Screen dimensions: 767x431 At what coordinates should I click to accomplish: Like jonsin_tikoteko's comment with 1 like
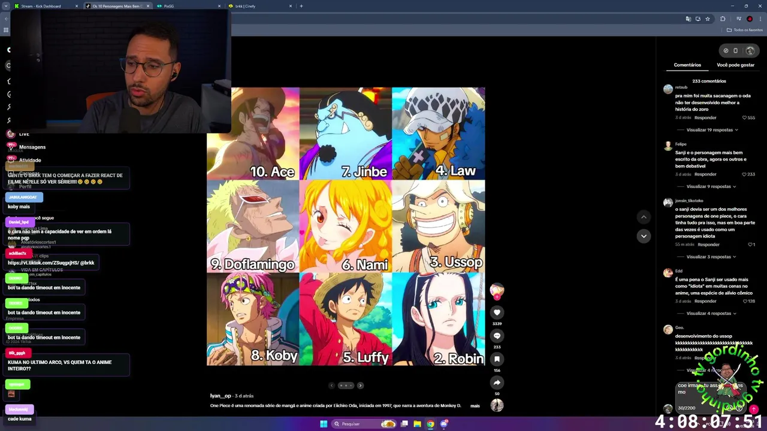[x=750, y=244]
